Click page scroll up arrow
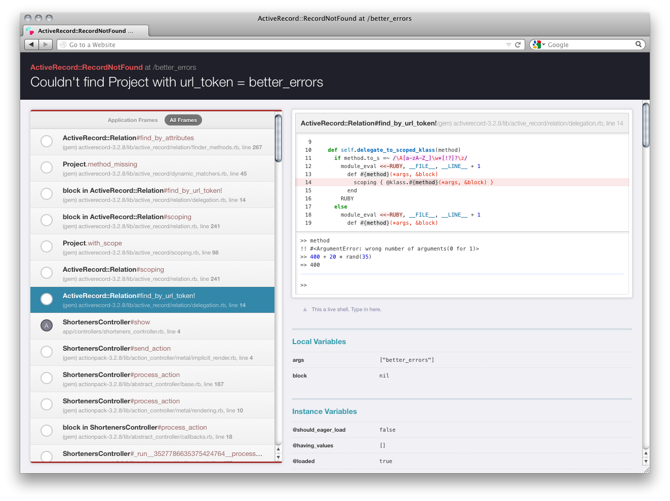 [x=646, y=453]
